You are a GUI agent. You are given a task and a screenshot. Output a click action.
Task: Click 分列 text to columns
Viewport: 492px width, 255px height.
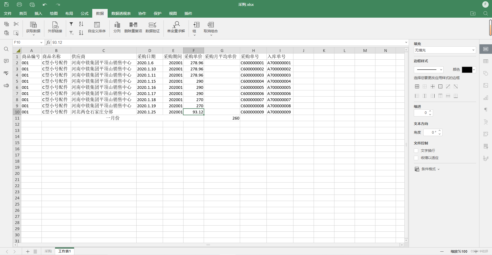point(117,27)
